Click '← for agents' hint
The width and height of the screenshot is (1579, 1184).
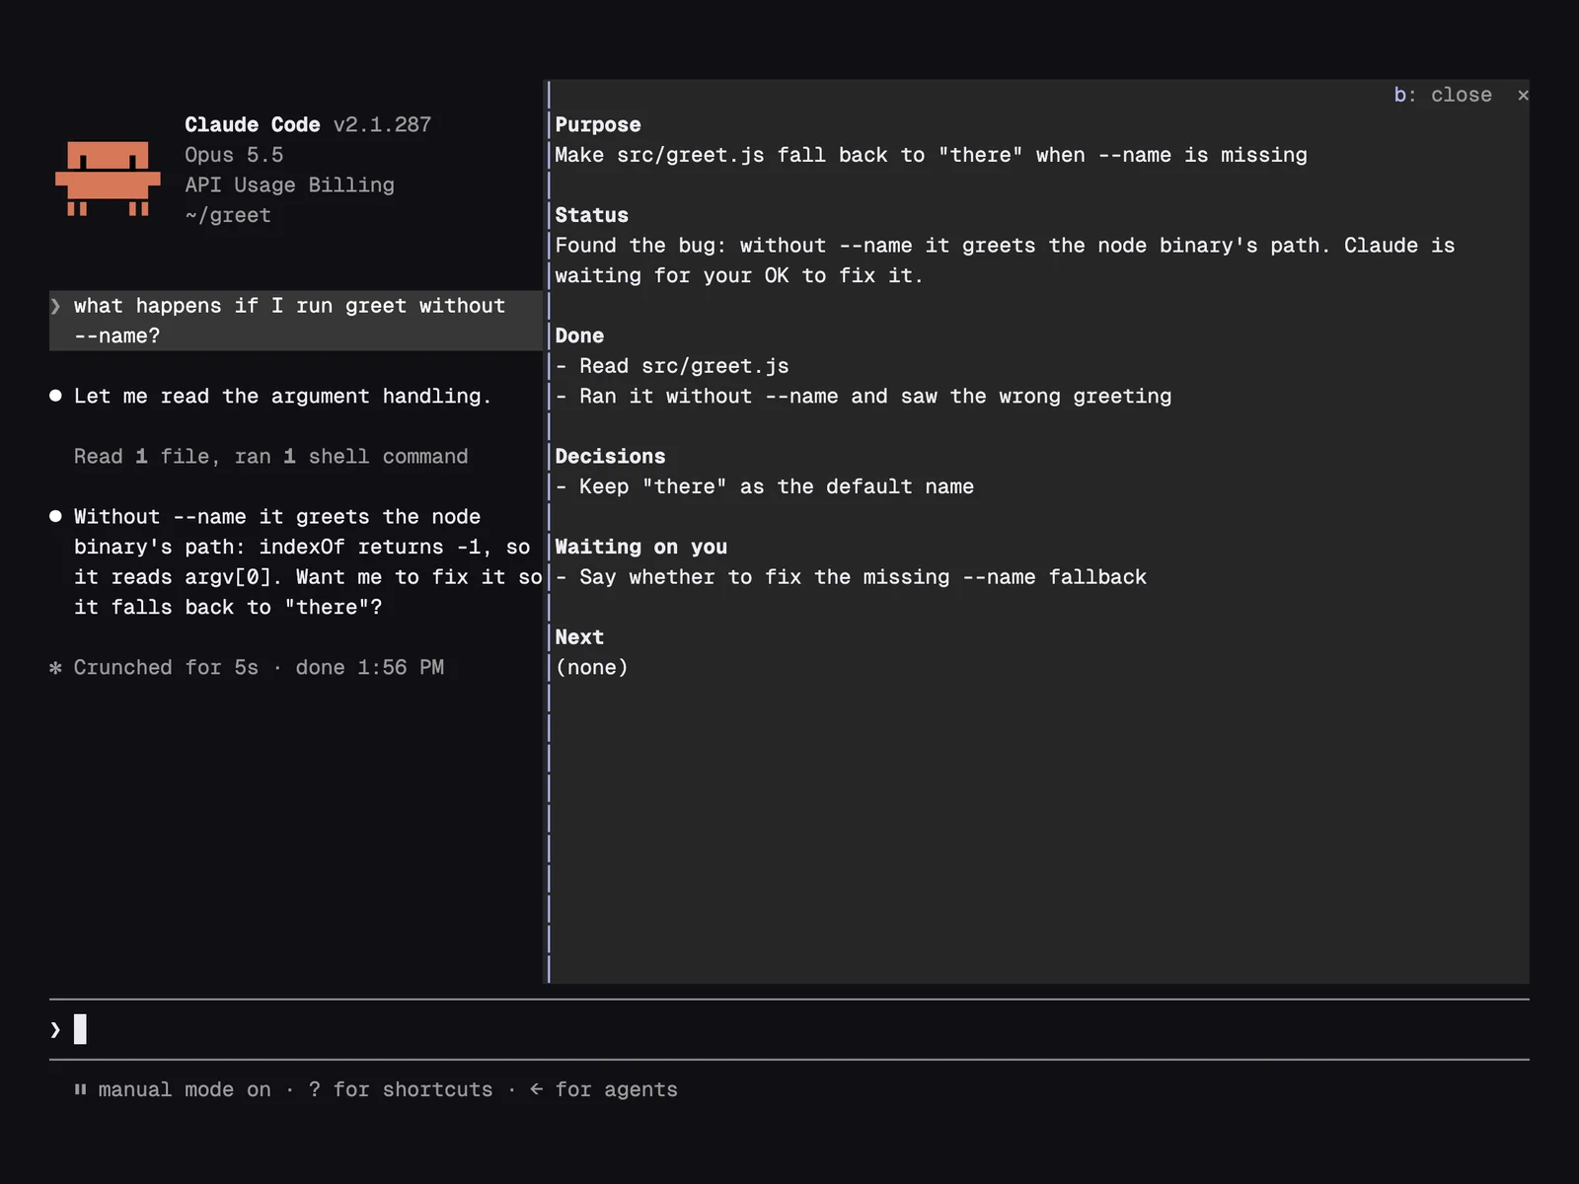click(x=604, y=1089)
